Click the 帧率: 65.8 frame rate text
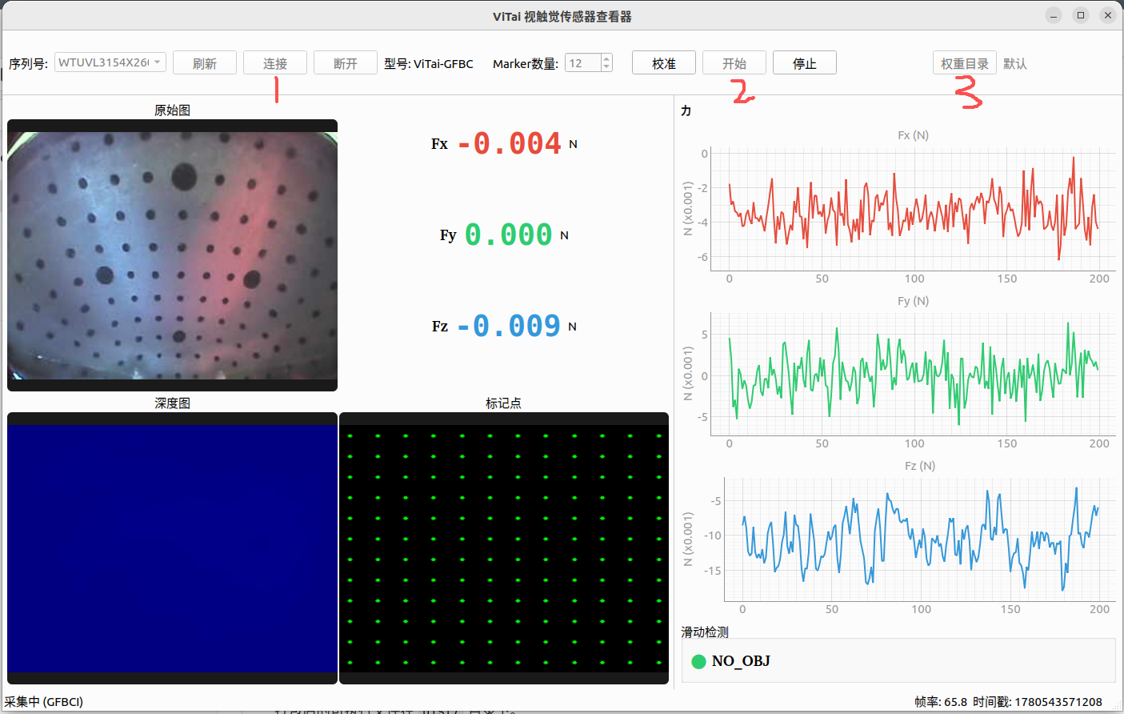Screen dimensions: 1124x714 pyautogui.click(x=941, y=702)
